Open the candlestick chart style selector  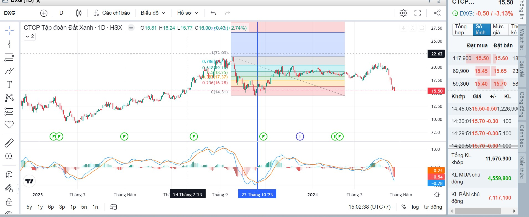click(x=79, y=13)
